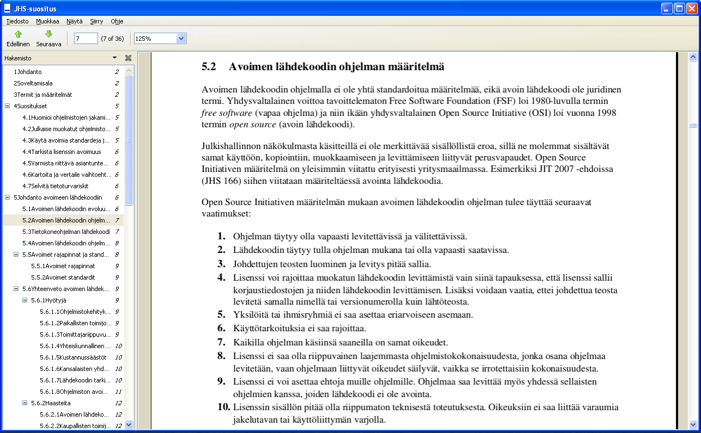Click document scrollbar down arrow
701x433 pixels.
(693, 425)
